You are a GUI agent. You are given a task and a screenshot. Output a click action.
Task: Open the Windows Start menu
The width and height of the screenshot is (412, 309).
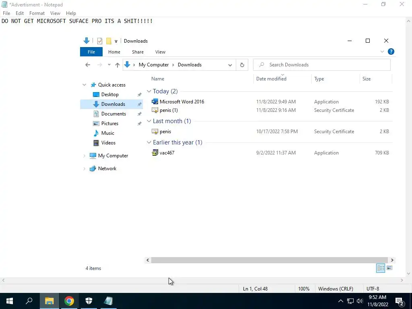pyautogui.click(x=10, y=301)
